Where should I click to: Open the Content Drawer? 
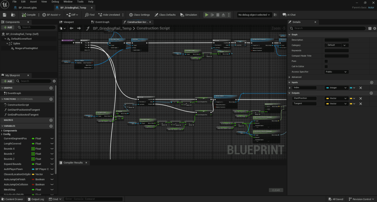(12, 199)
